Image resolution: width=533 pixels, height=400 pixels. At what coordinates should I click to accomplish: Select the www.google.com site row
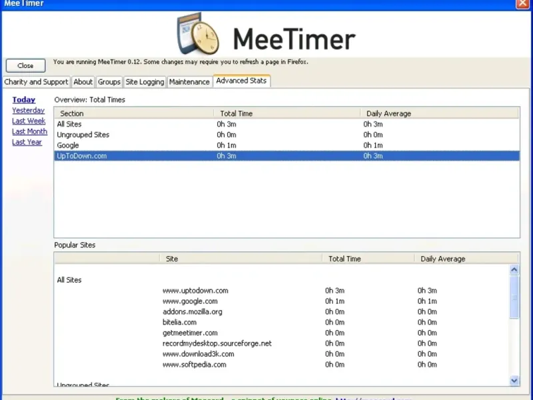click(x=282, y=301)
